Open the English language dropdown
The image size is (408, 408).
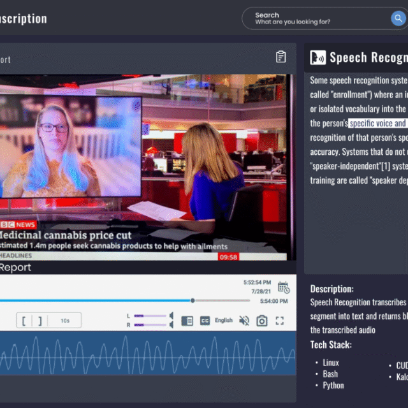click(x=224, y=320)
